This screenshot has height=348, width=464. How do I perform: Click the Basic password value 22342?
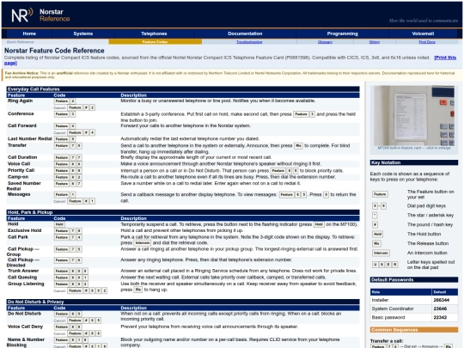click(440, 318)
